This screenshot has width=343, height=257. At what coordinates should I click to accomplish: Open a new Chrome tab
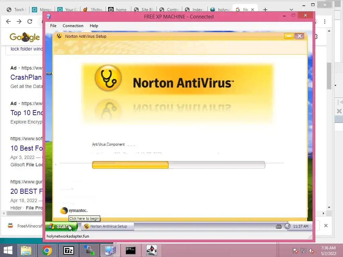coord(265,10)
